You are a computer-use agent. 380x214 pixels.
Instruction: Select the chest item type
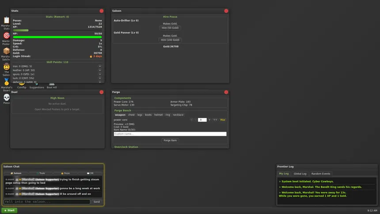pos(131,115)
